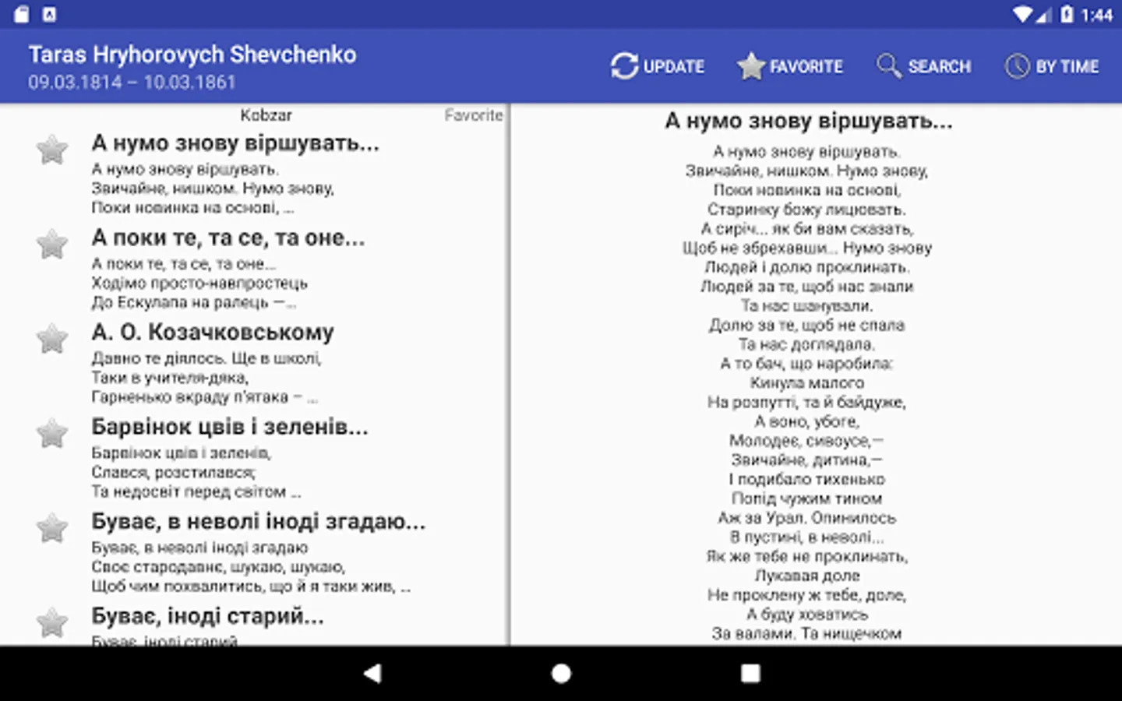Click the reading pane poem heading
Viewport: 1122px width, 701px height.
809,122
